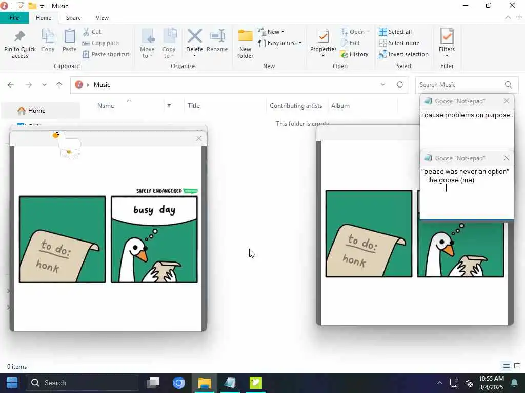Collapse the ribbon with the chevron
This screenshot has width=525, height=393.
coord(508,18)
